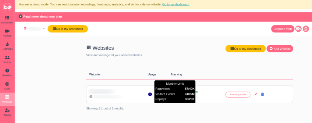
Task: Click the Tracking Code button
Action: (x=238, y=95)
